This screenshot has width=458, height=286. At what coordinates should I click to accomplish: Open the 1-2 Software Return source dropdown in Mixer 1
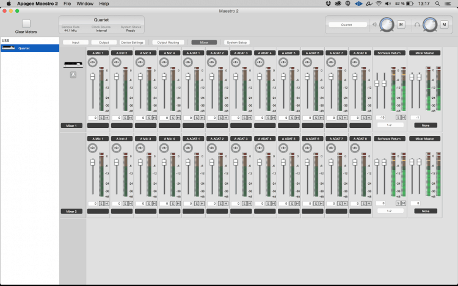pyautogui.click(x=390, y=125)
